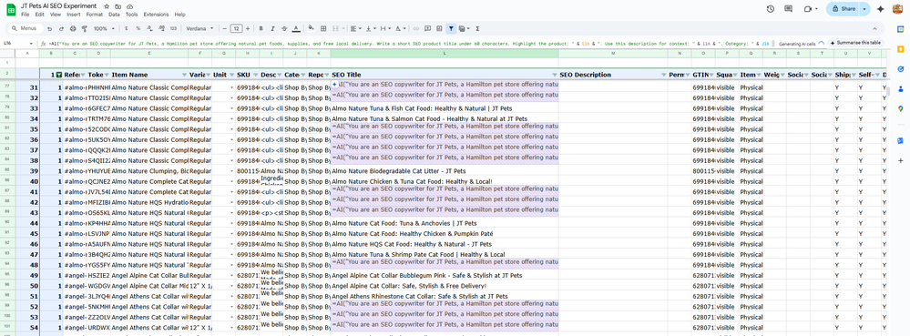Image resolution: width=910 pixels, height=336 pixels.
Task: Open version history clock icon
Action: click(x=770, y=9)
